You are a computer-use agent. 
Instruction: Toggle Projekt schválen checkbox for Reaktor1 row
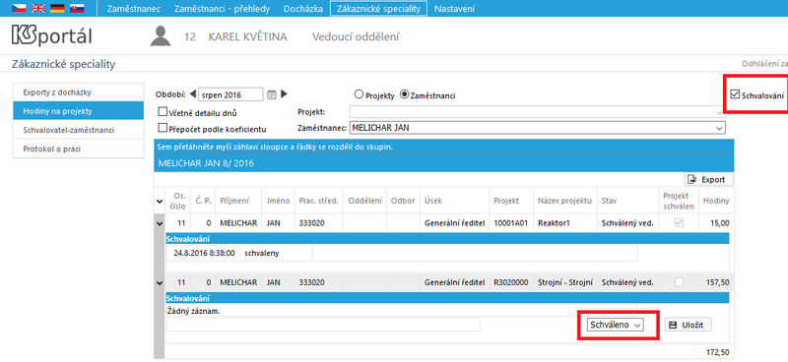click(x=679, y=223)
